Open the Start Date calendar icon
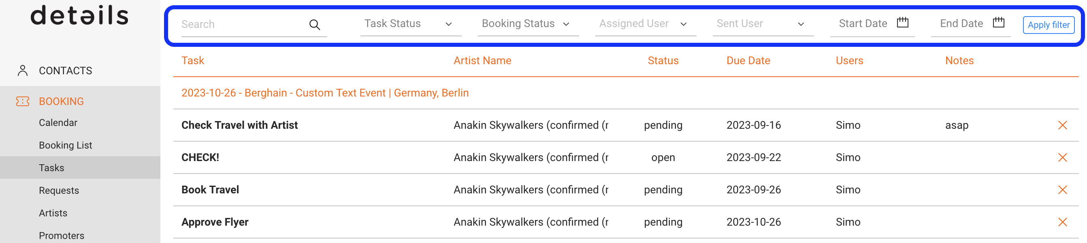The image size is (1087, 243). [x=902, y=23]
